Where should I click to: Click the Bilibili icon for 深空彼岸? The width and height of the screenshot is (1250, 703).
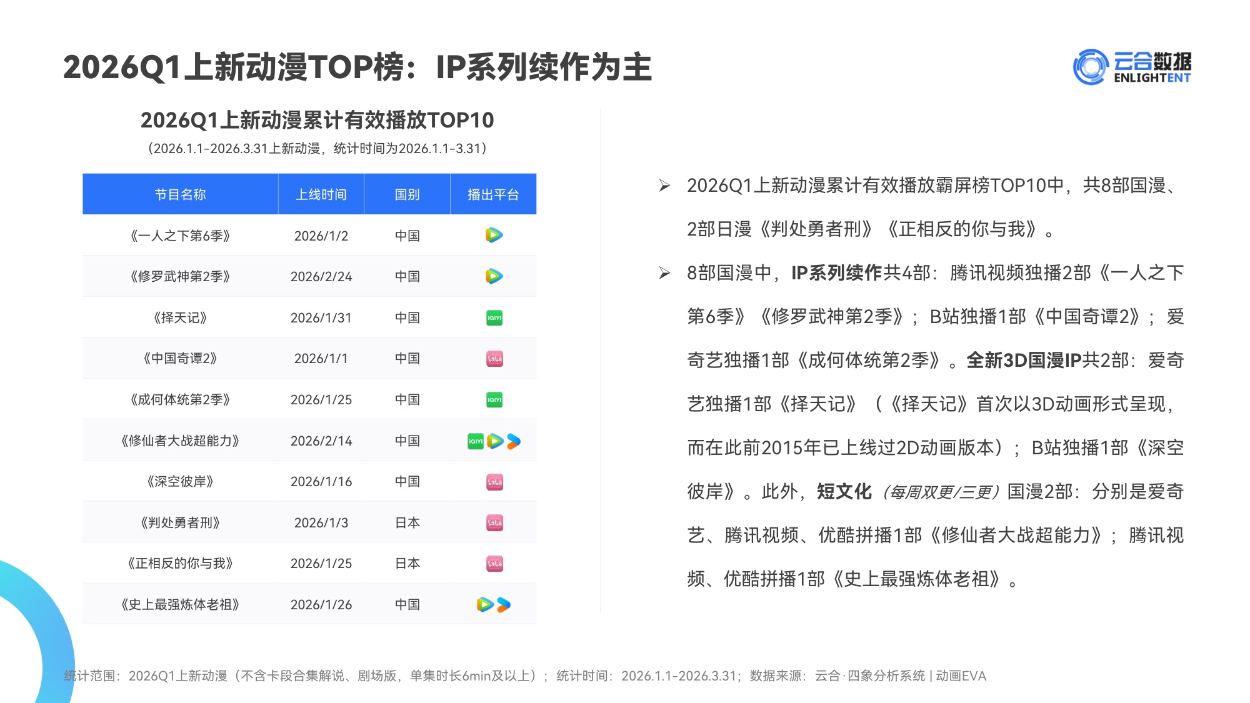494,482
